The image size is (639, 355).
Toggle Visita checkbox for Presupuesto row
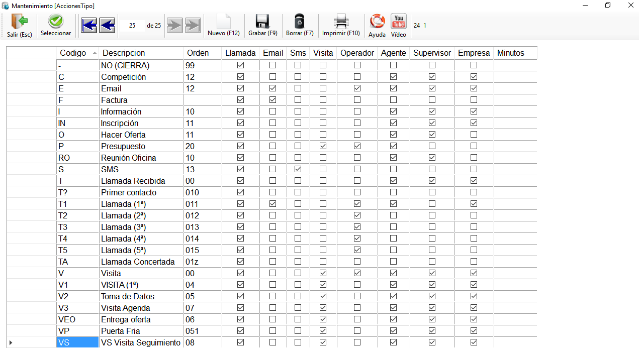[323, 146]
